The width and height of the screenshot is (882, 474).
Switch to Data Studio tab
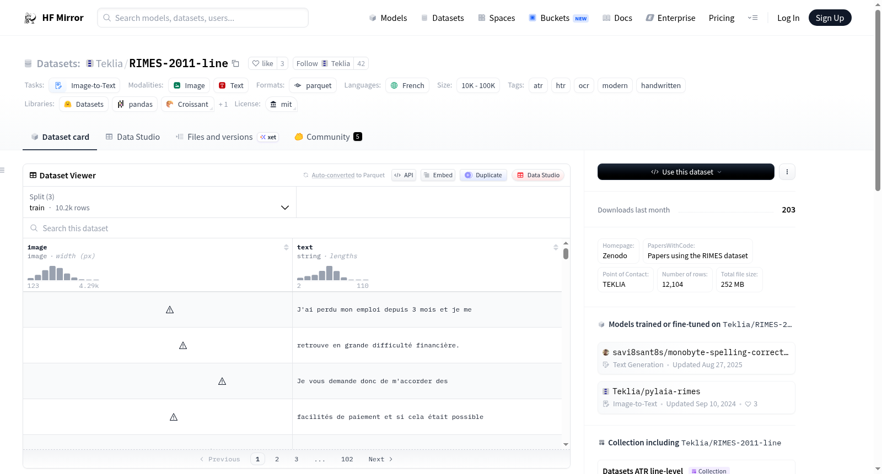pyautogui.click(x=132, y=137)
